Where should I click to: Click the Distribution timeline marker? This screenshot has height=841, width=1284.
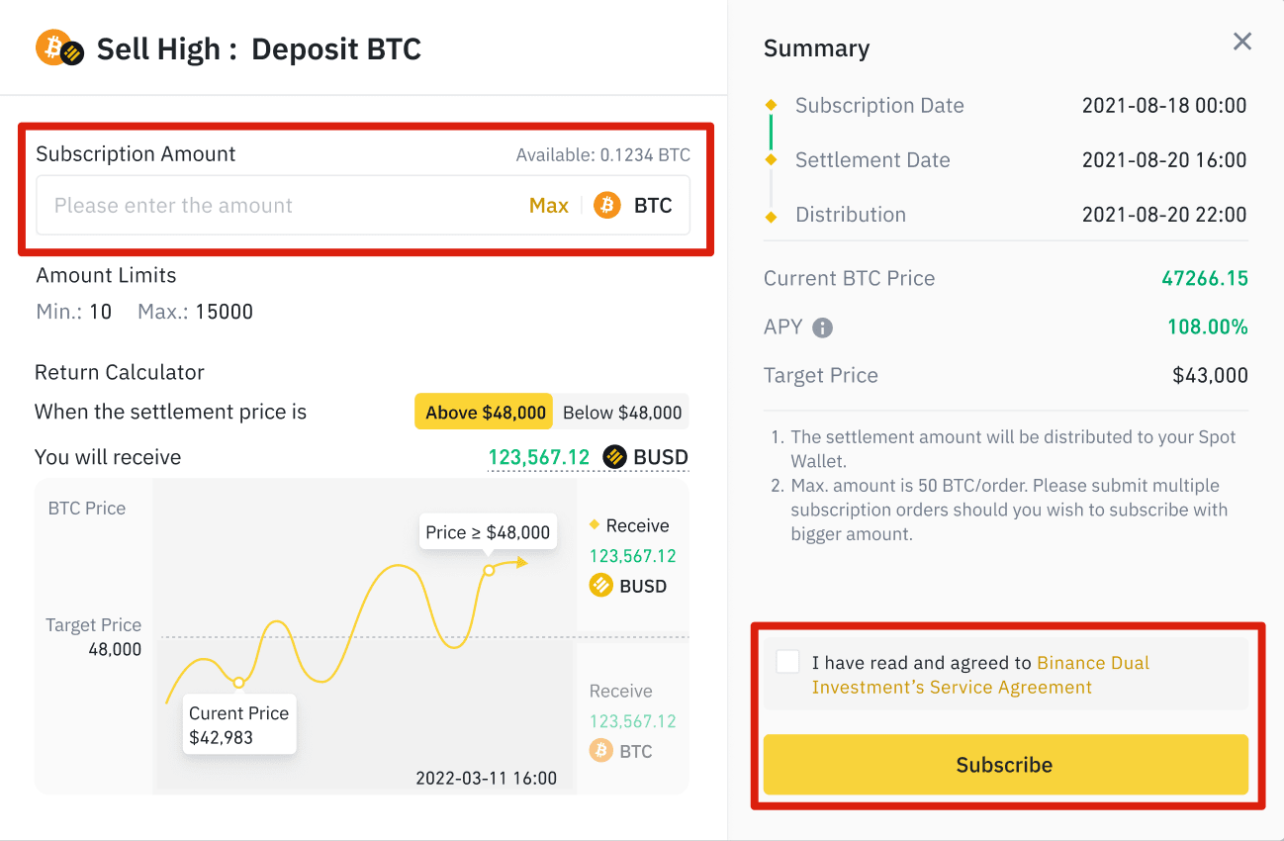[x=772, y=215]
